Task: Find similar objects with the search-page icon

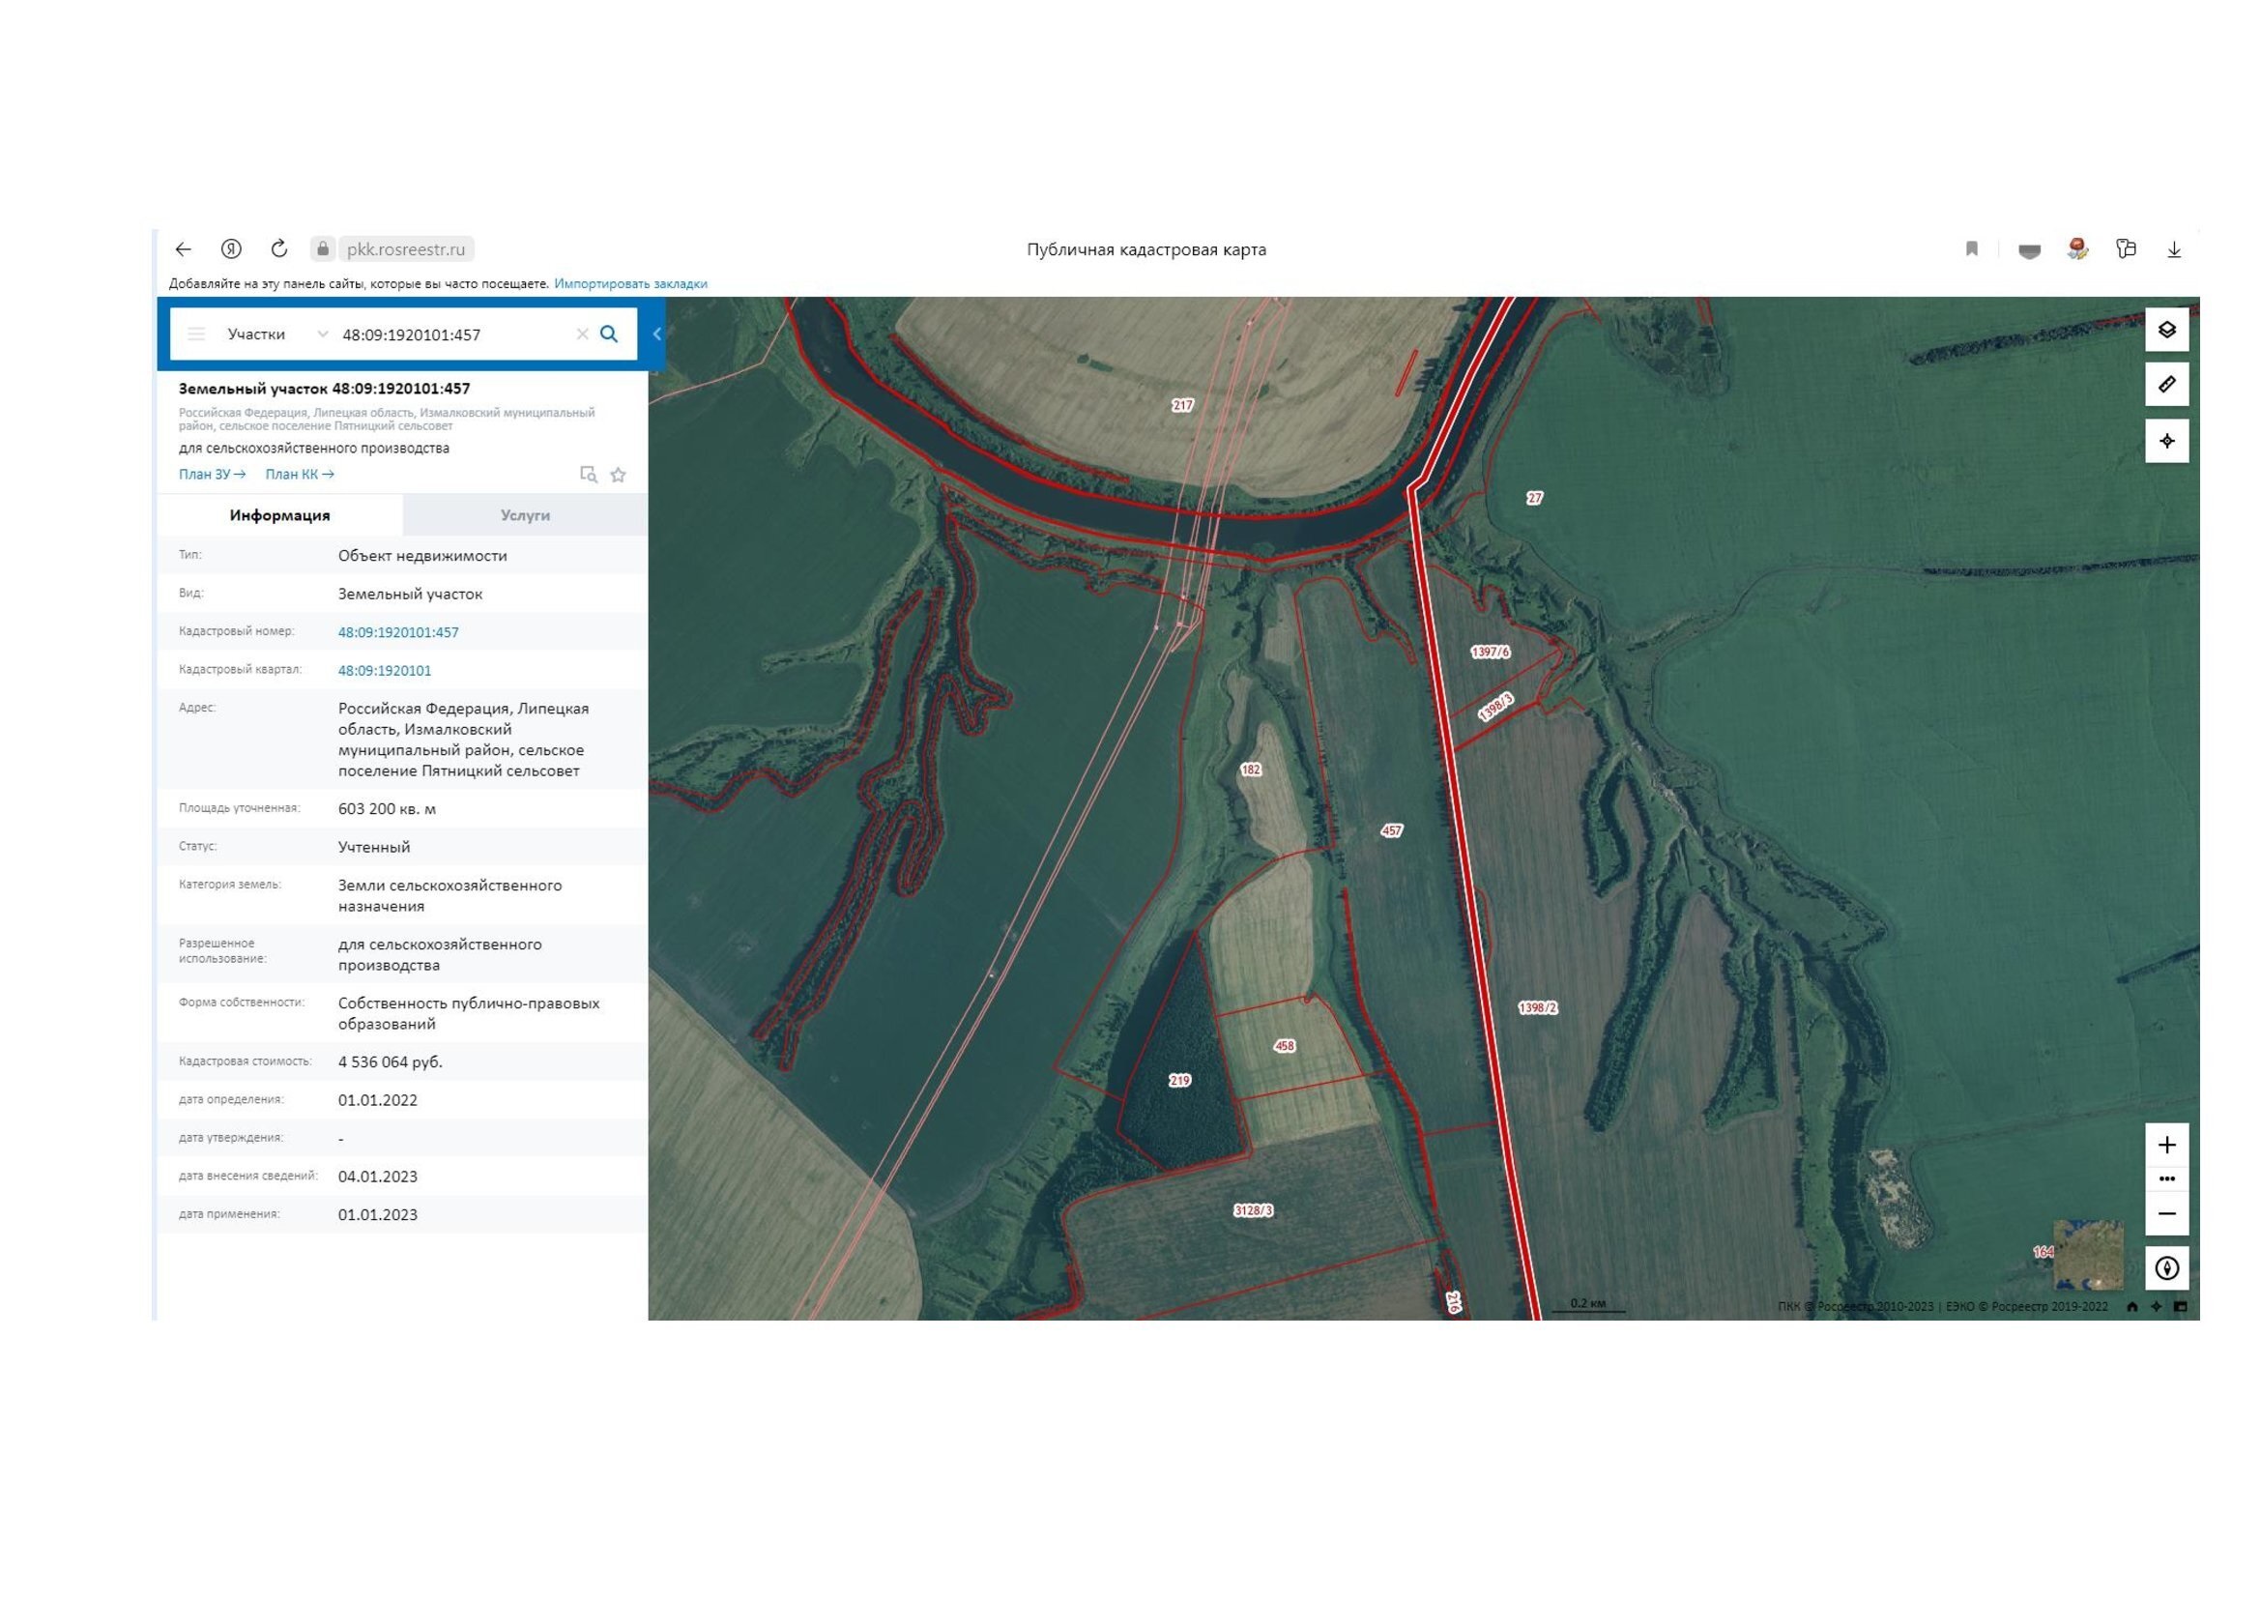Action: pyautogui.click(x=588, y=475)
